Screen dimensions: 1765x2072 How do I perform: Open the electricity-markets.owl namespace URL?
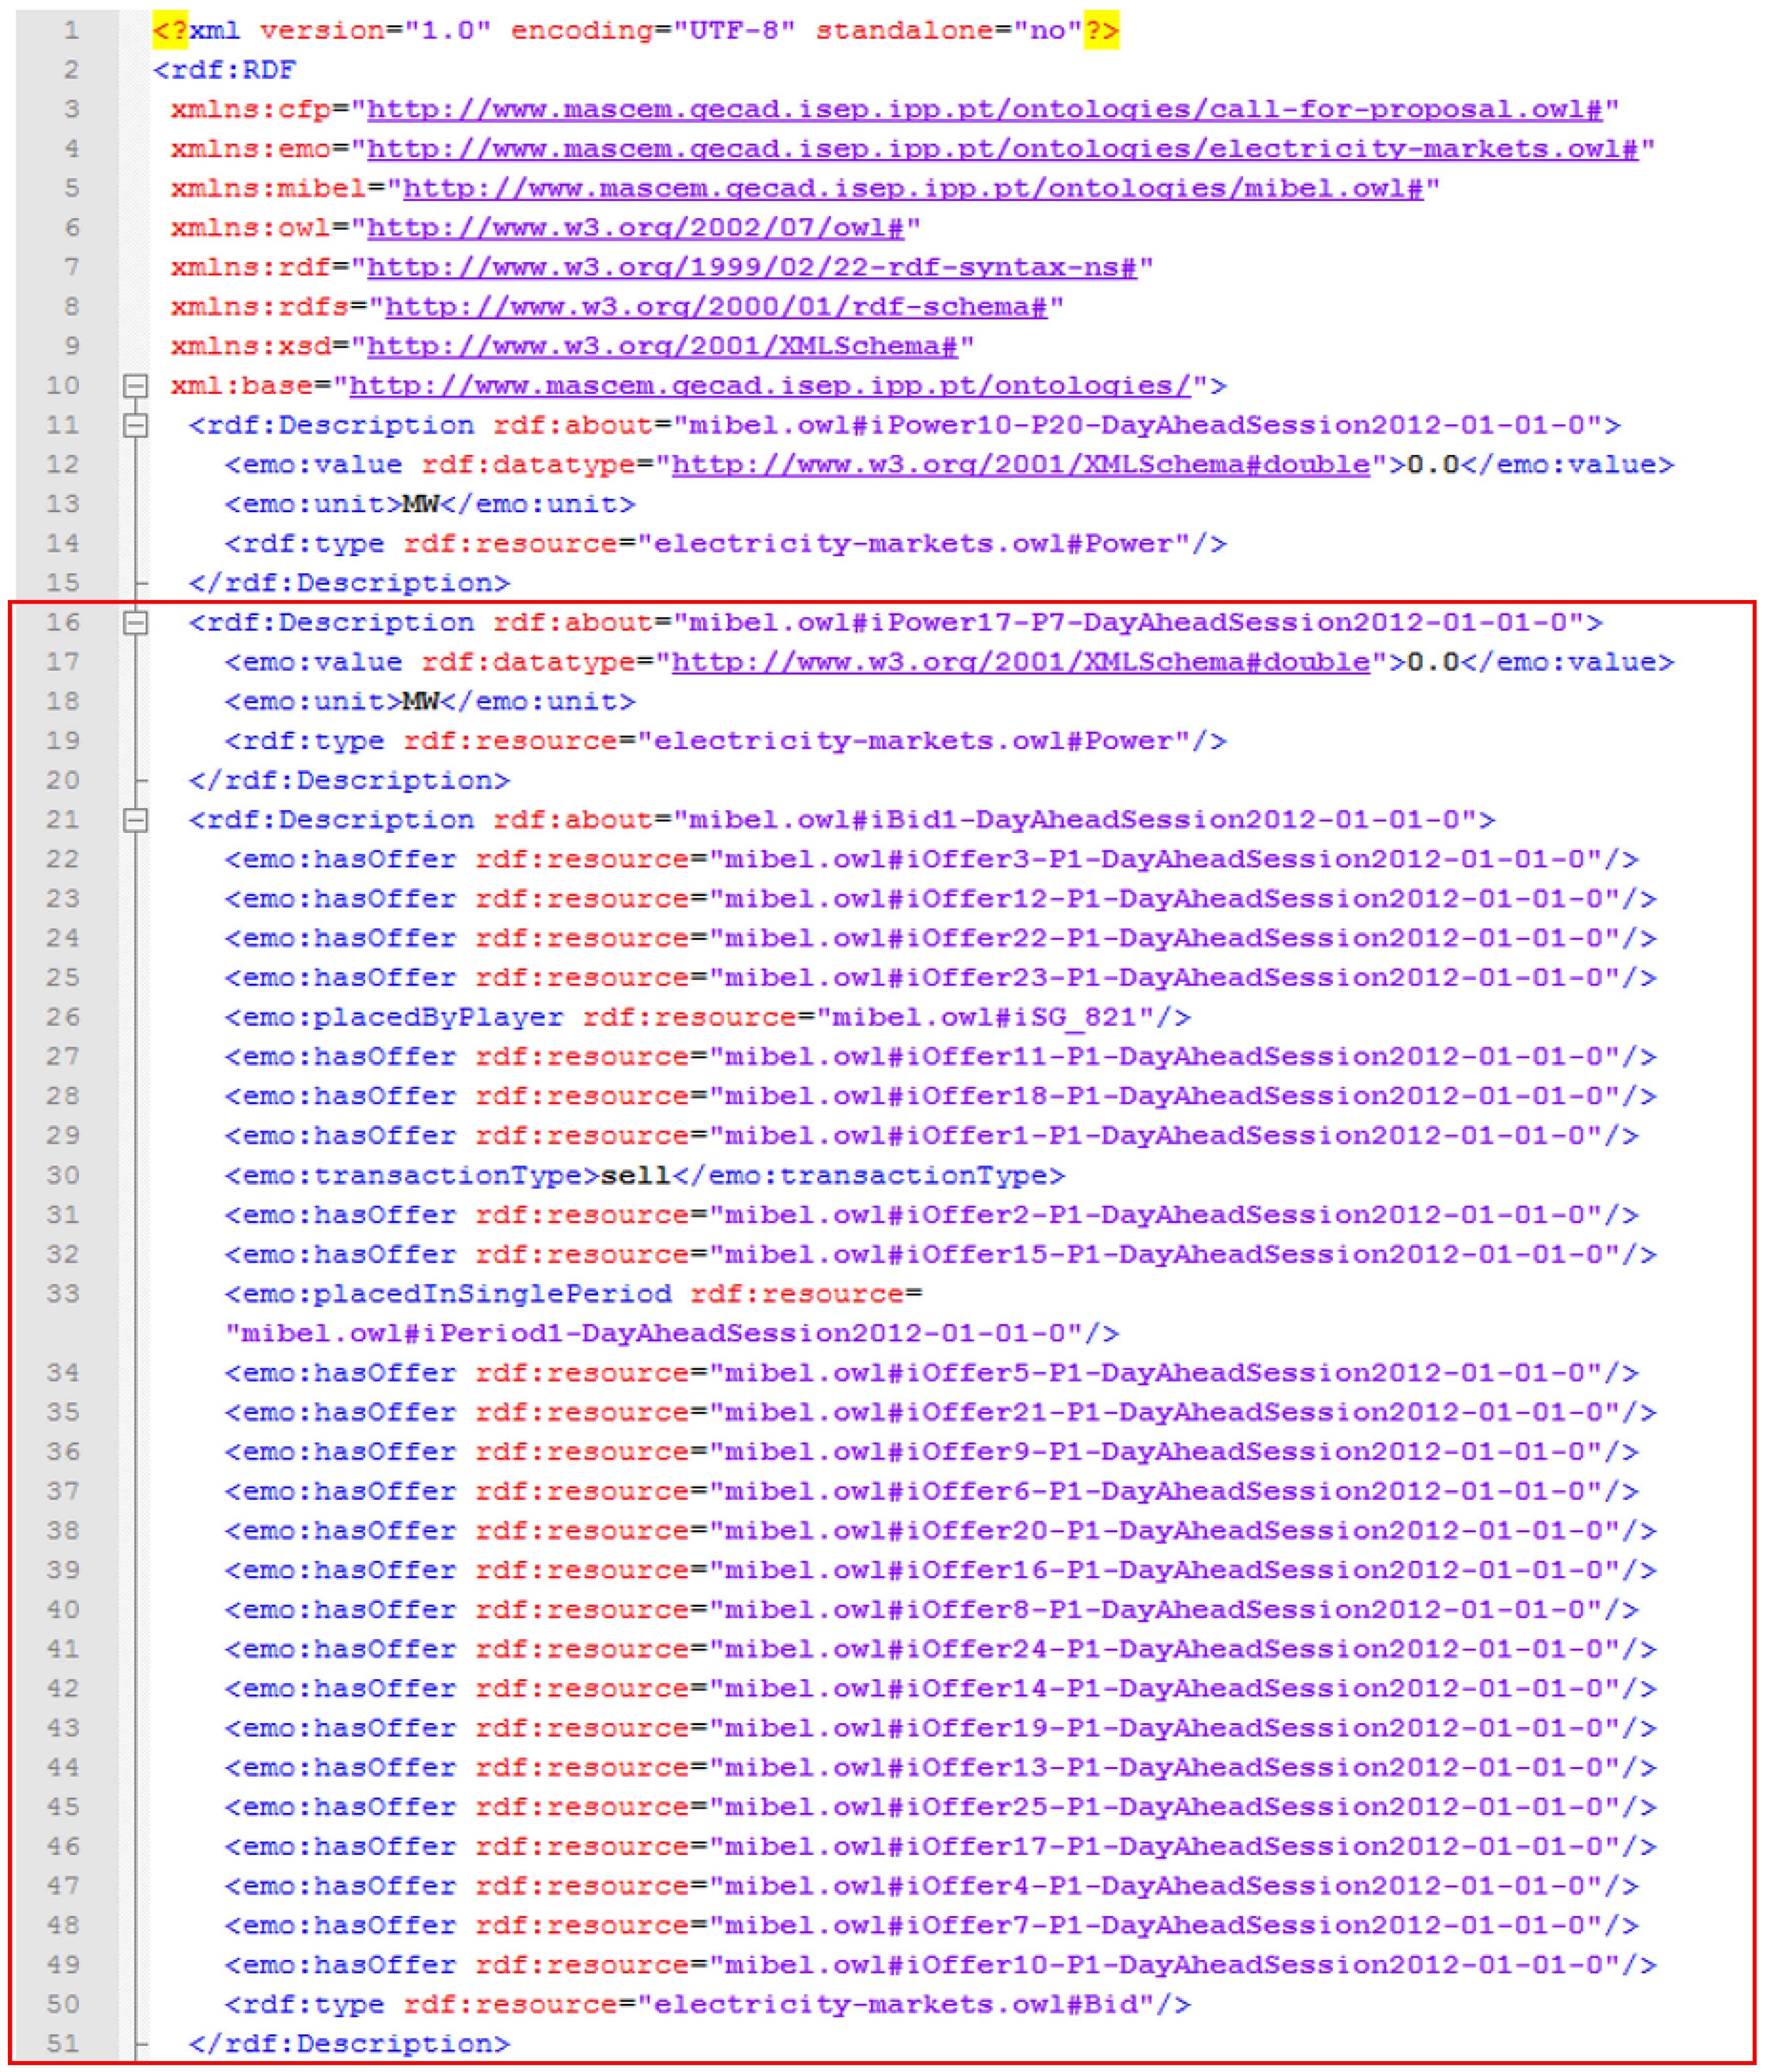[1002, 149]
